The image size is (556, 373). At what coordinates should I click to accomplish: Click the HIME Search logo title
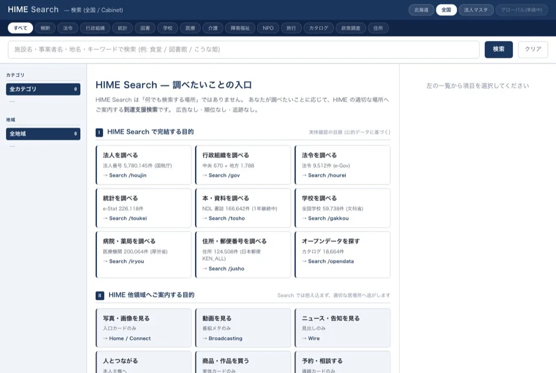tap(33, 10)
